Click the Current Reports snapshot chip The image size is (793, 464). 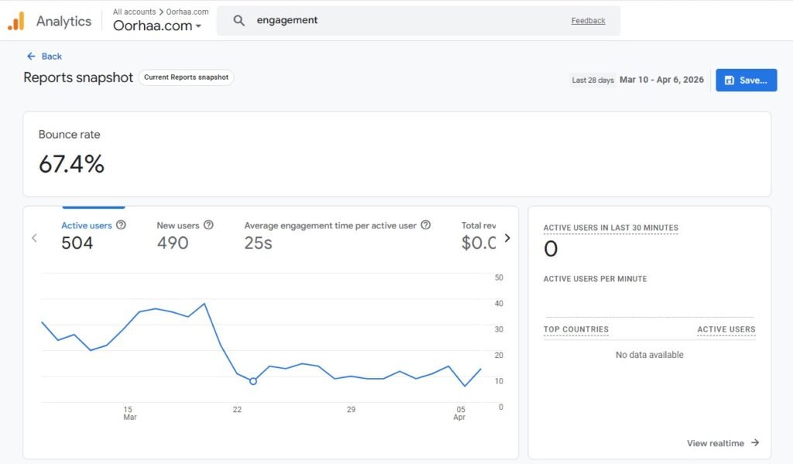[186, 77]
